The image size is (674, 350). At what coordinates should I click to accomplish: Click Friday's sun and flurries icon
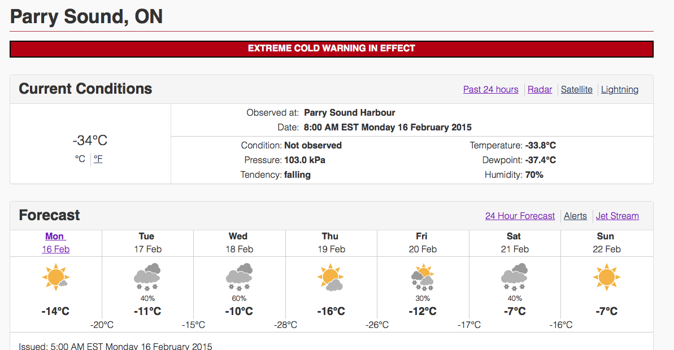(x=422, y=277)
